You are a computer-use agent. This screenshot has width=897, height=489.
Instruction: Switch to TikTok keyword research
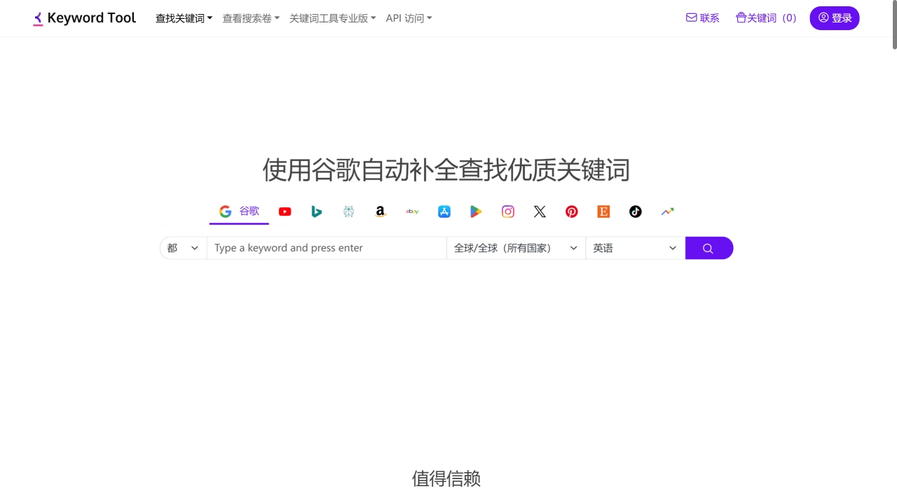tap(635, 211)
